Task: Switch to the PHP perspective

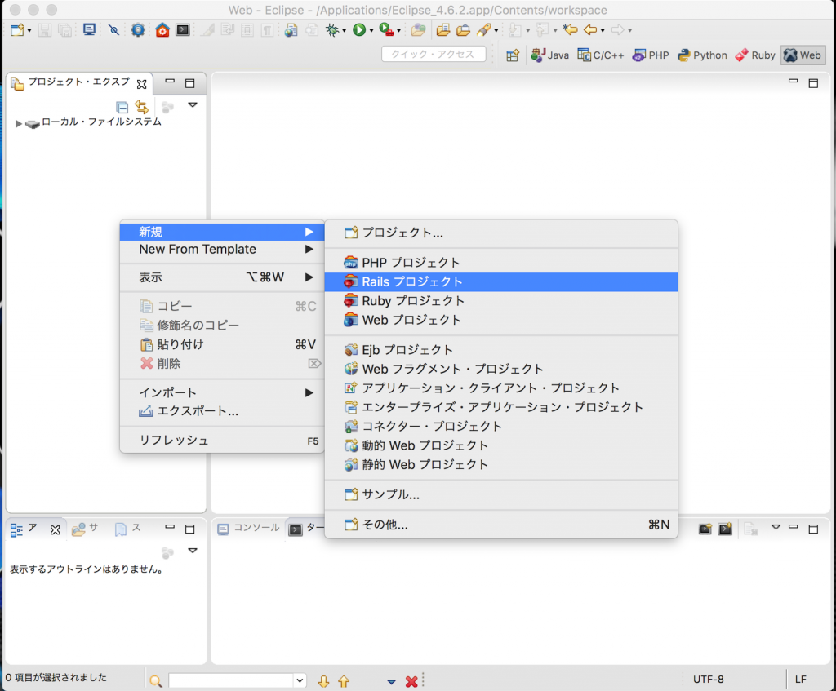Action: (651, 55)
